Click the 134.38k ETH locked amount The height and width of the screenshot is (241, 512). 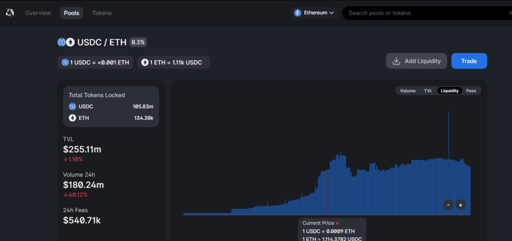pos(144,118)
